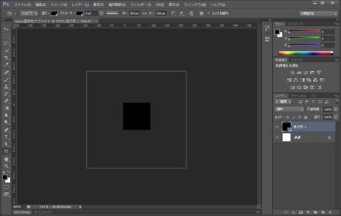Toggle lock image pixels
341x216 pixels.
click(294, 117)
